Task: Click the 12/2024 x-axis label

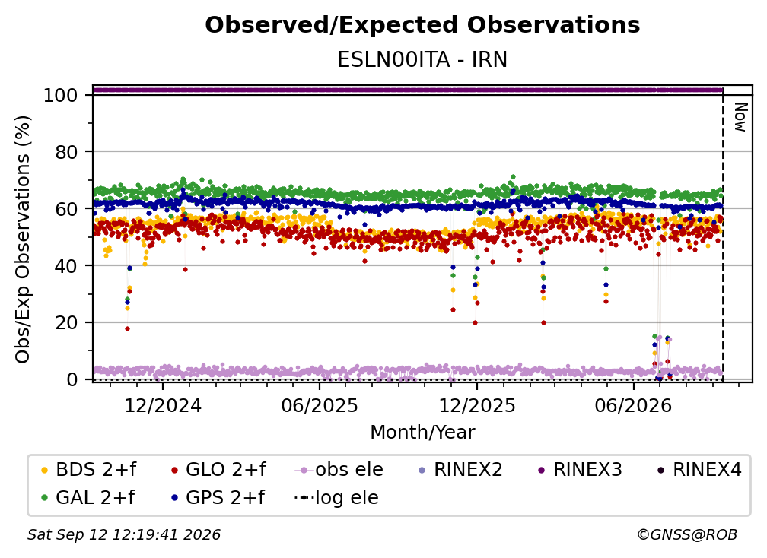Action: [x=163, y=406]
